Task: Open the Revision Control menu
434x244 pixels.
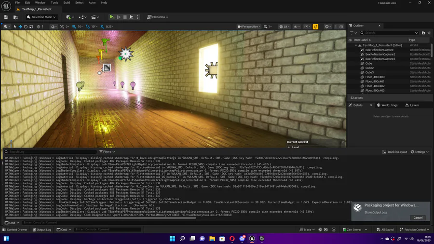Action: click(414, 230)
